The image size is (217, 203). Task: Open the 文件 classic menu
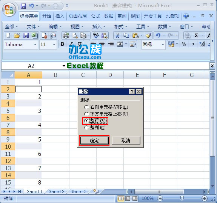(x=33, y=26)
